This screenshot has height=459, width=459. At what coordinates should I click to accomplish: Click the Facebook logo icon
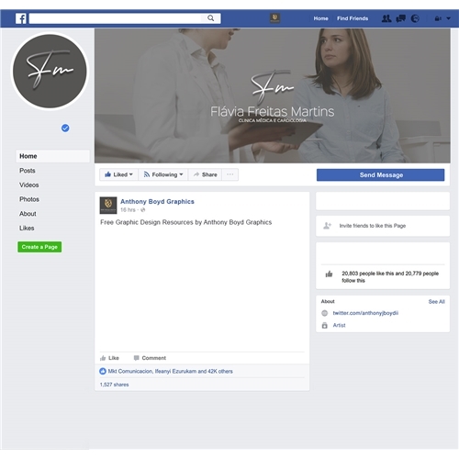[x=21, y=18]
